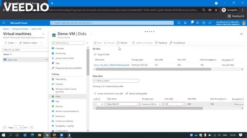Open Networking settings

(x=61, y=79)
